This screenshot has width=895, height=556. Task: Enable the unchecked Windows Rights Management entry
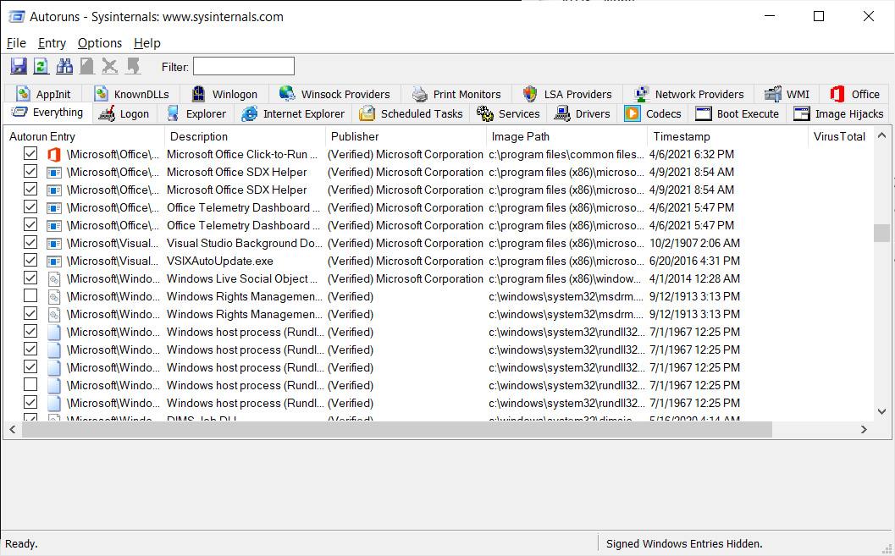click(30, 296)
